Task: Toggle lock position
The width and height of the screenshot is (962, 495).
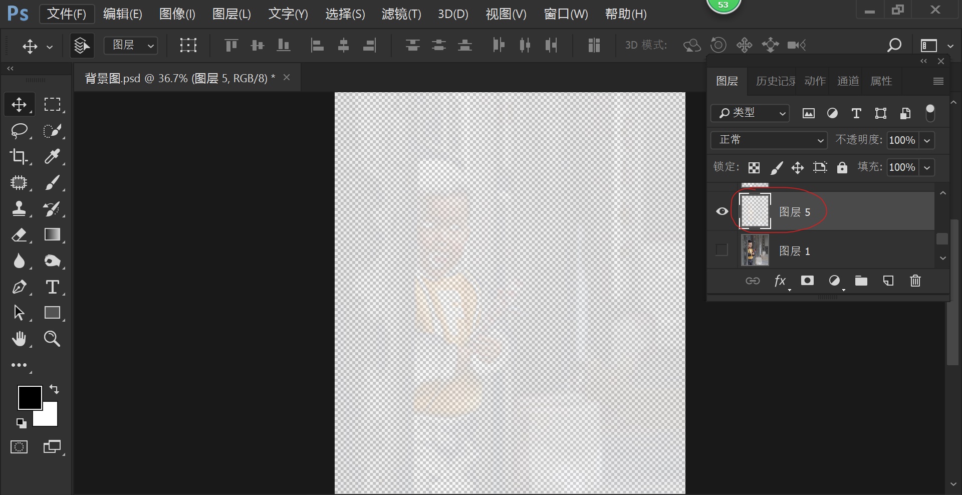Action: [798, 167]
